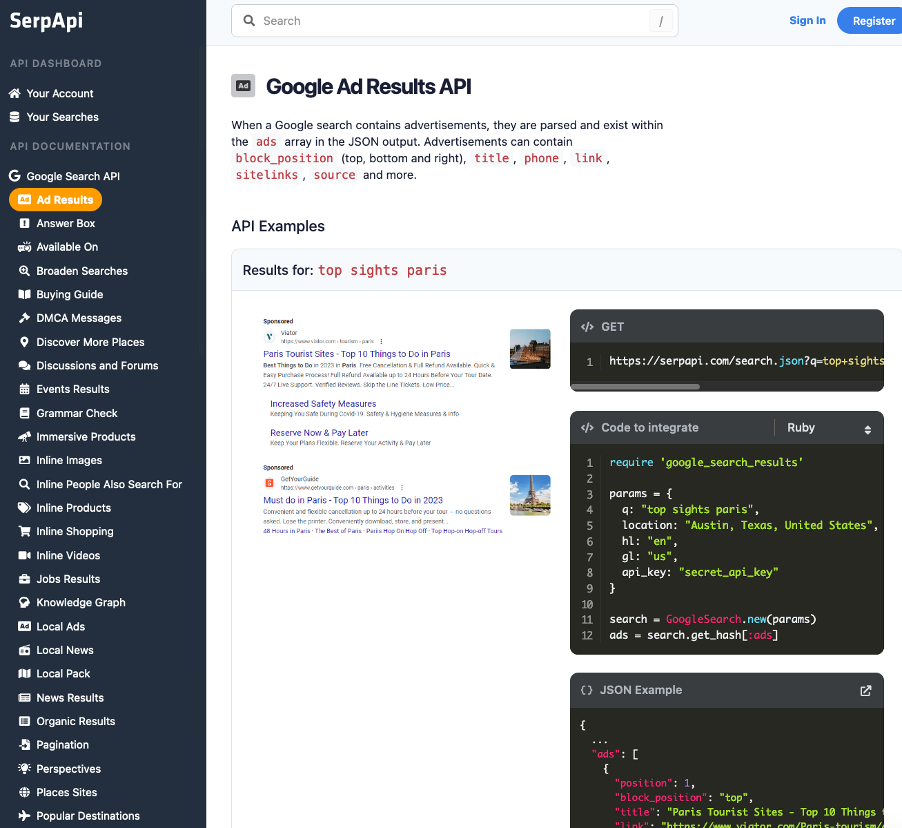
Task: Click the Local Ads icon
Action: 24,626
